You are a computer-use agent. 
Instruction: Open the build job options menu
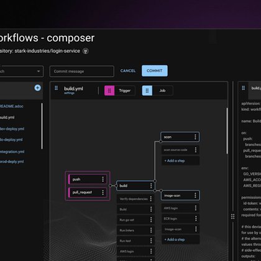coord(151,186)
